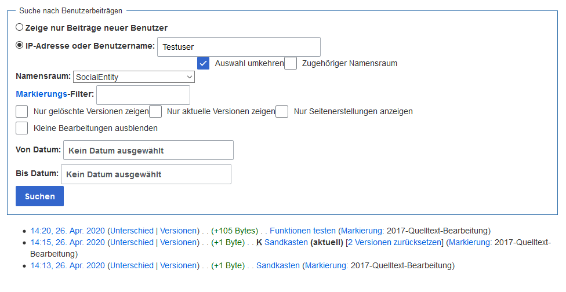Open Versionen history for the 14:15 edit
Image resolution: width=566 pixels, height=292 pixels.
click(179, 242)
